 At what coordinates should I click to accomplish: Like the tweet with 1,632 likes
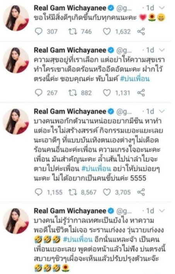(107, 31)
